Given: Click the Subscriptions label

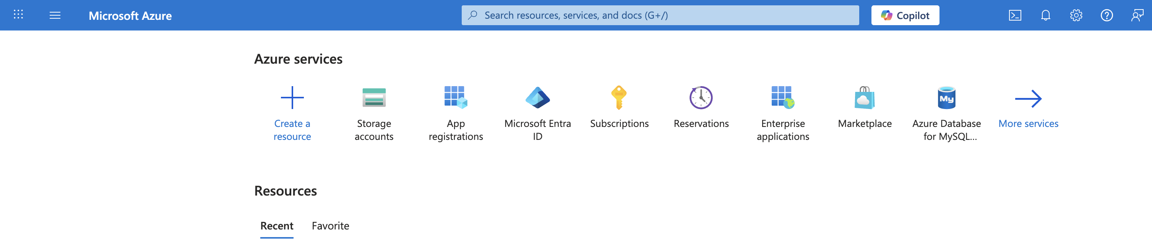Looking at the screenshot, I should 619,124.
